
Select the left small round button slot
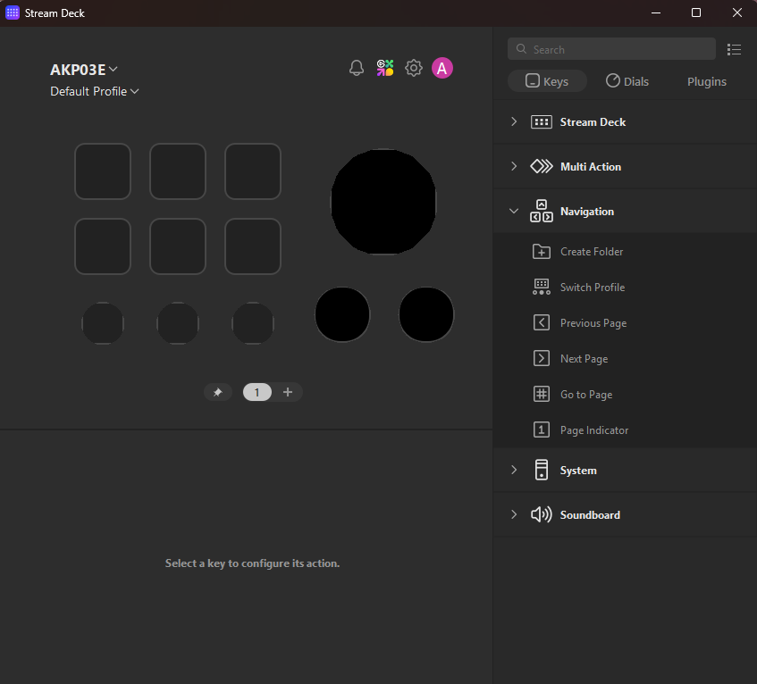coord(103,323)
